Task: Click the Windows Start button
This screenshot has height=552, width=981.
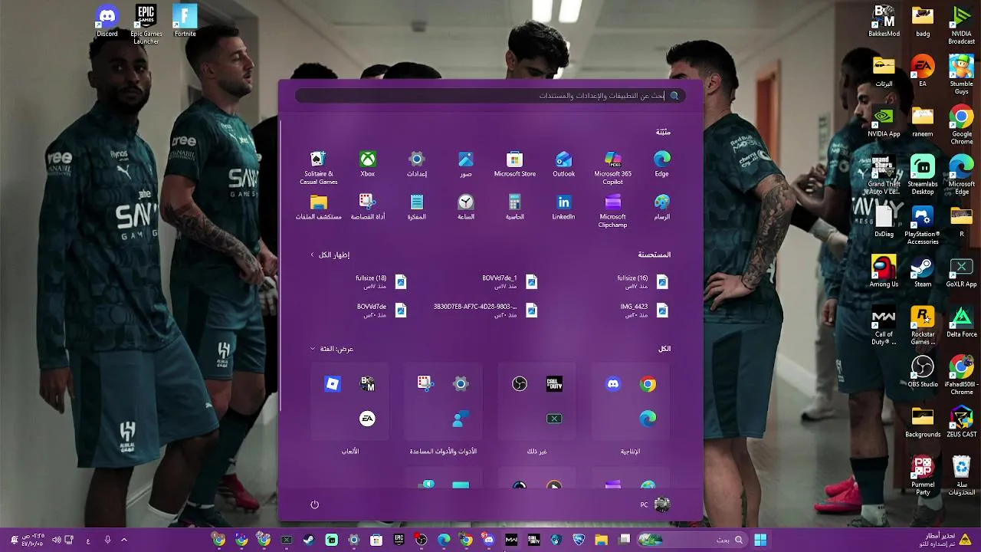Action: pyautogui.click(x=760, y=540)
